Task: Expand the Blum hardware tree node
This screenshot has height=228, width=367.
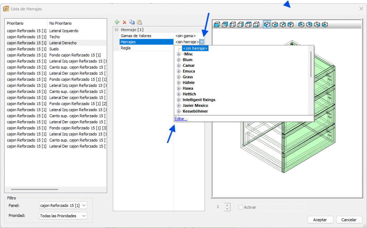Action: [178, 60]
